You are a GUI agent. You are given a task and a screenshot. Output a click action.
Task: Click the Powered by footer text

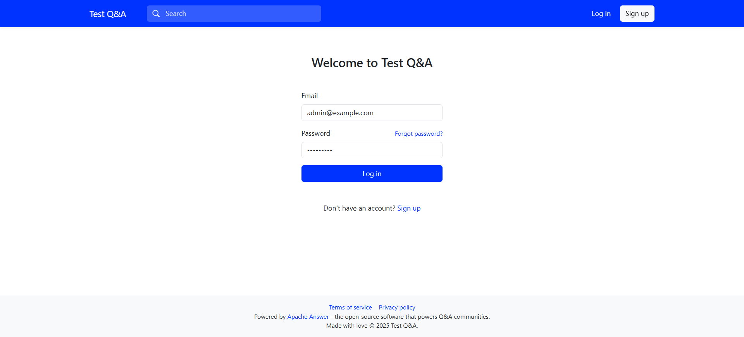(x=270, y=317)
